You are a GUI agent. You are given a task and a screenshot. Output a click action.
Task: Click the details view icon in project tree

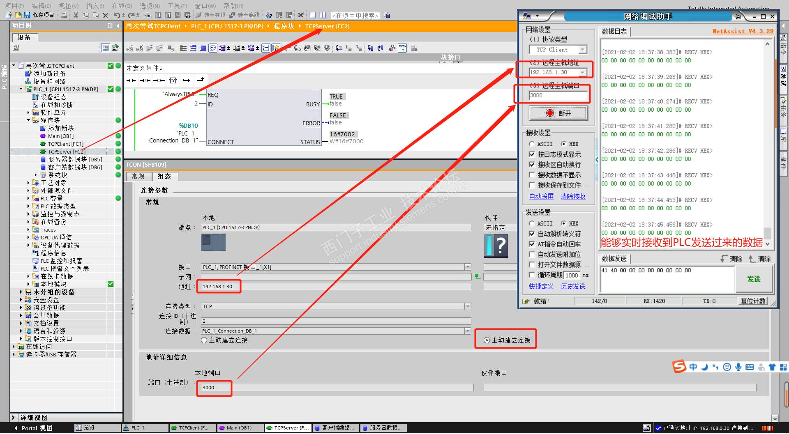coord(106,48)
